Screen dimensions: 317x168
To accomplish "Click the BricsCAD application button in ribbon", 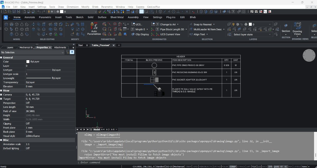I will [6, 17].
